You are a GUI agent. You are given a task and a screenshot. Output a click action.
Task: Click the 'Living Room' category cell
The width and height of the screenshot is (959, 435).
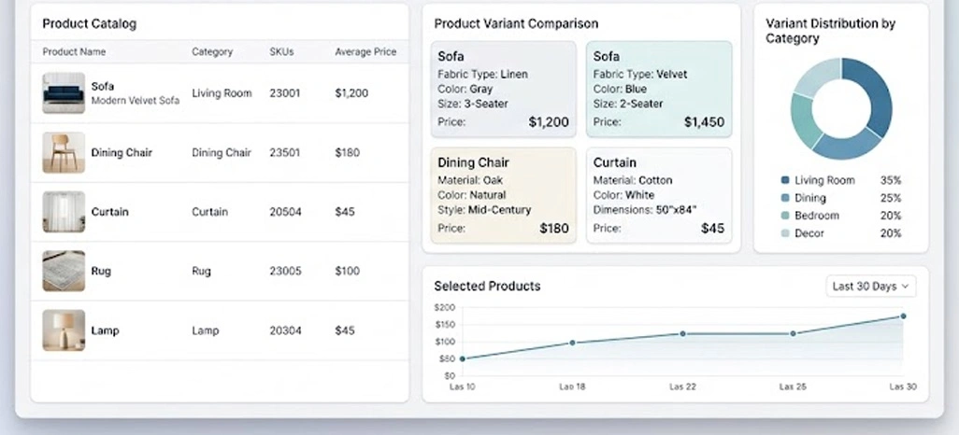point(222,93)
